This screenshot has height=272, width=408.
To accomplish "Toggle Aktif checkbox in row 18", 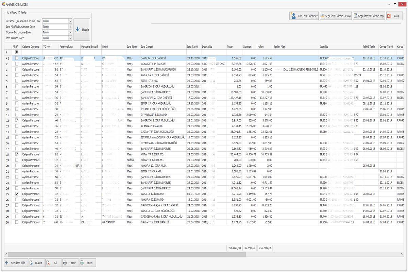I will [x=17, y=154].
